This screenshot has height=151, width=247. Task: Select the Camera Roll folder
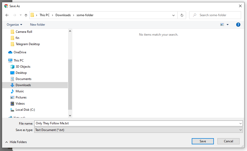point(24,32)
